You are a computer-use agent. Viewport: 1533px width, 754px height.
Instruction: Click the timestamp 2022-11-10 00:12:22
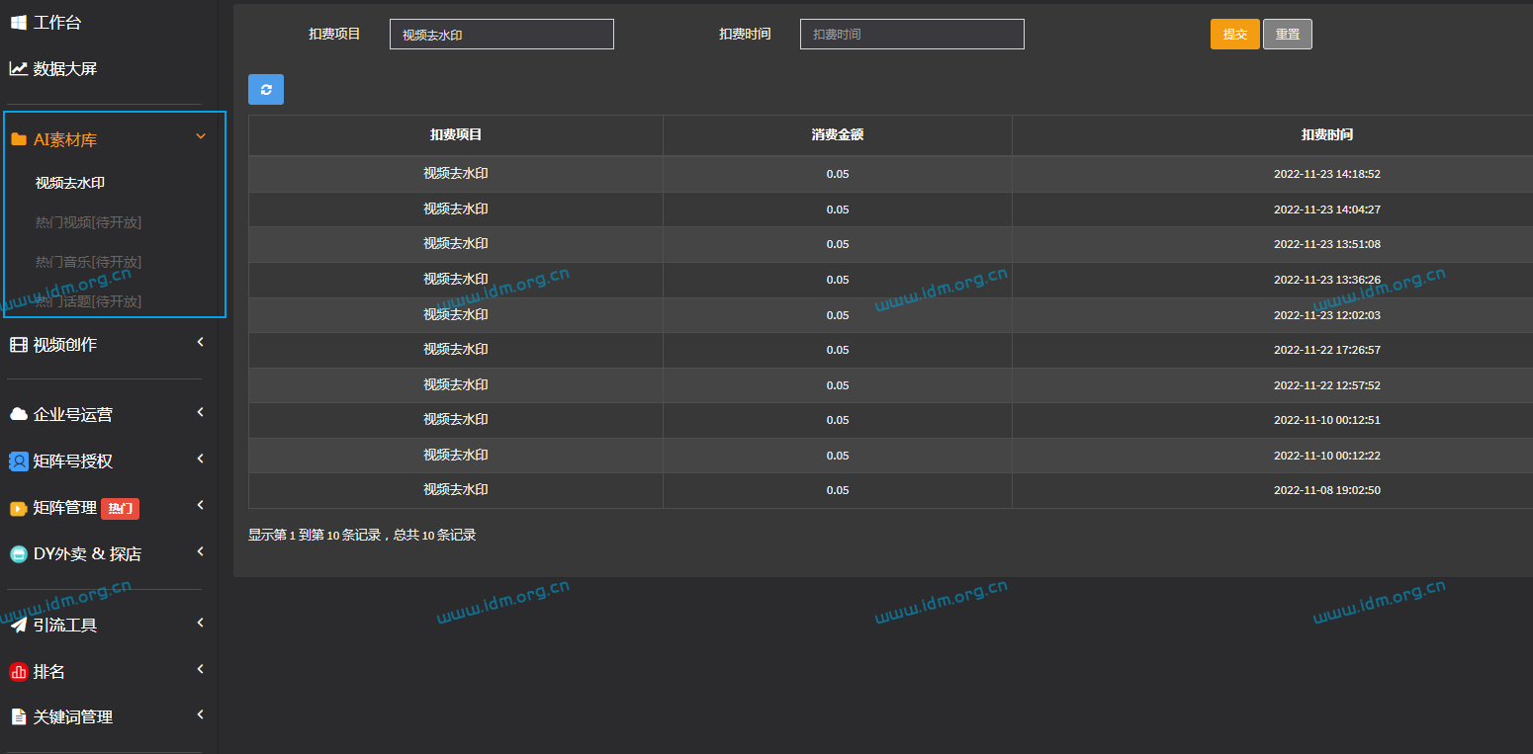1327,456
